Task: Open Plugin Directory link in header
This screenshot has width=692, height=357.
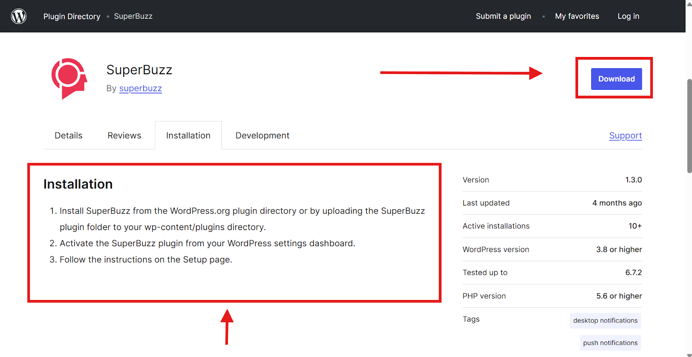Action: pos(72,16)
